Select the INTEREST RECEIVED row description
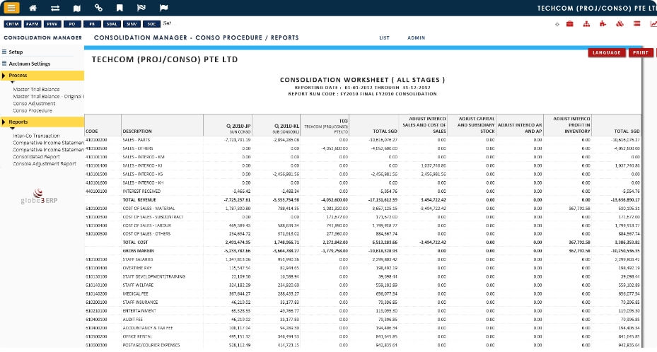657x352 pixels. (141, 192)
